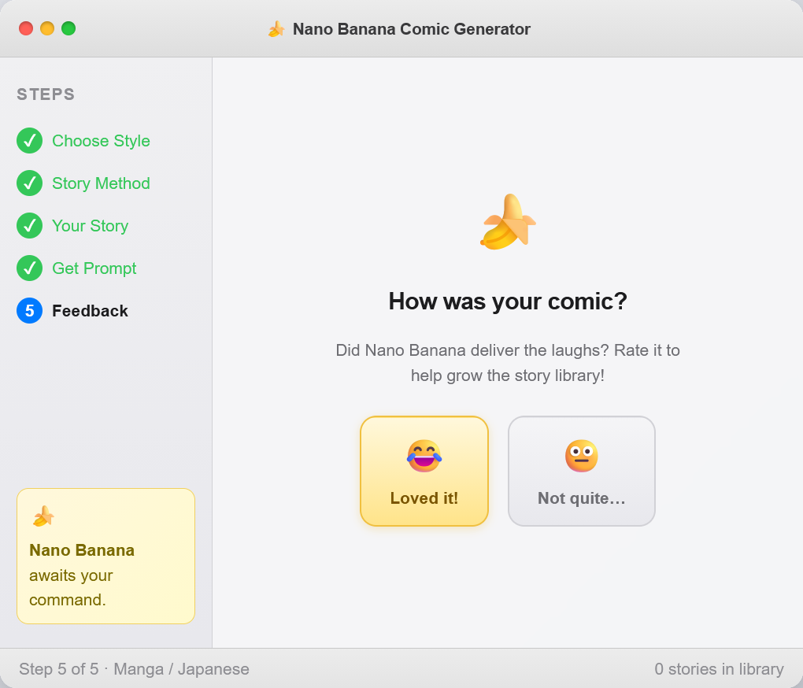The height and width of the screenshot is (688, 803).
Task: Click the green checkmark beside Choose Style
Action: [x=29, y=141]
